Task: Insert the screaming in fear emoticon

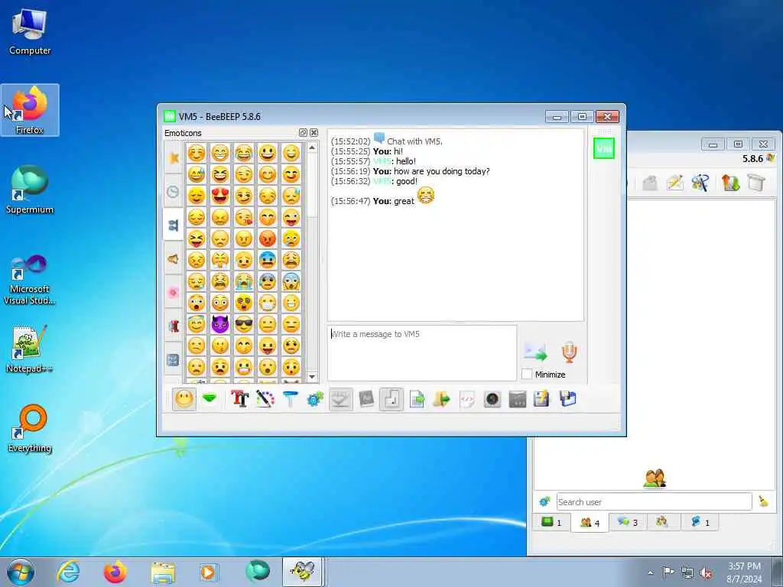Action: point(291,281)
